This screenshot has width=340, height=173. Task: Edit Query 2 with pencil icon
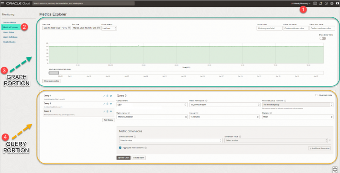click(104, 104)
